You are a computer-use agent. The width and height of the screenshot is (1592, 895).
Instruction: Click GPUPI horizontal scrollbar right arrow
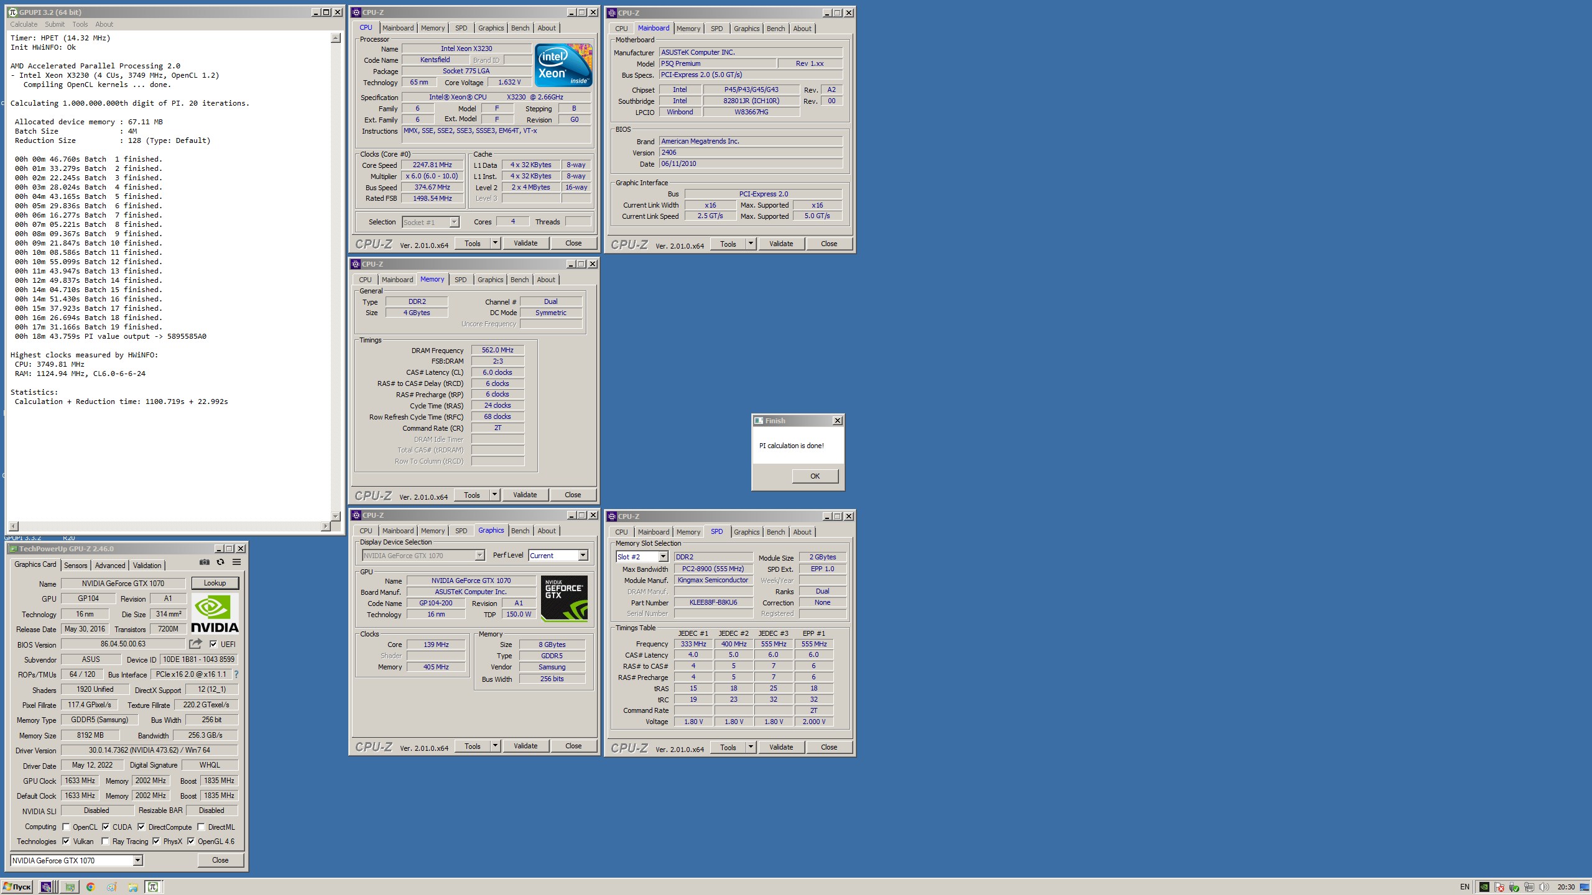point(325,526)
